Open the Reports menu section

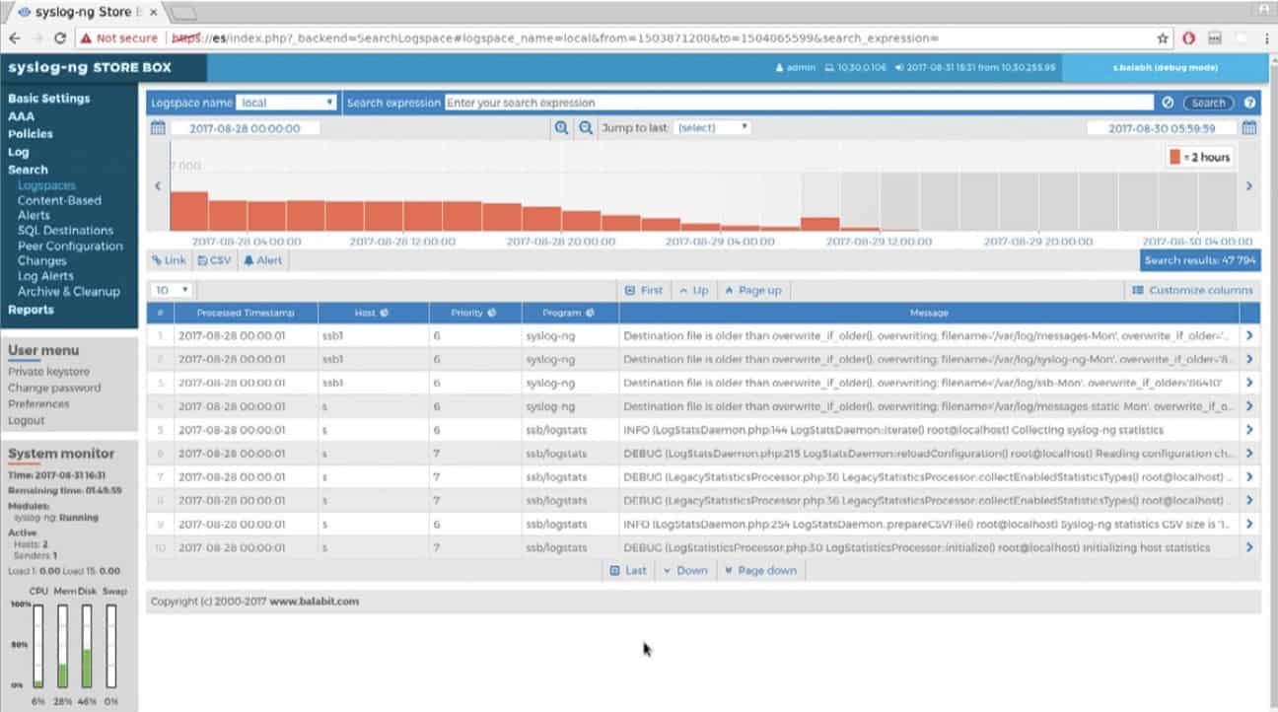31,310
